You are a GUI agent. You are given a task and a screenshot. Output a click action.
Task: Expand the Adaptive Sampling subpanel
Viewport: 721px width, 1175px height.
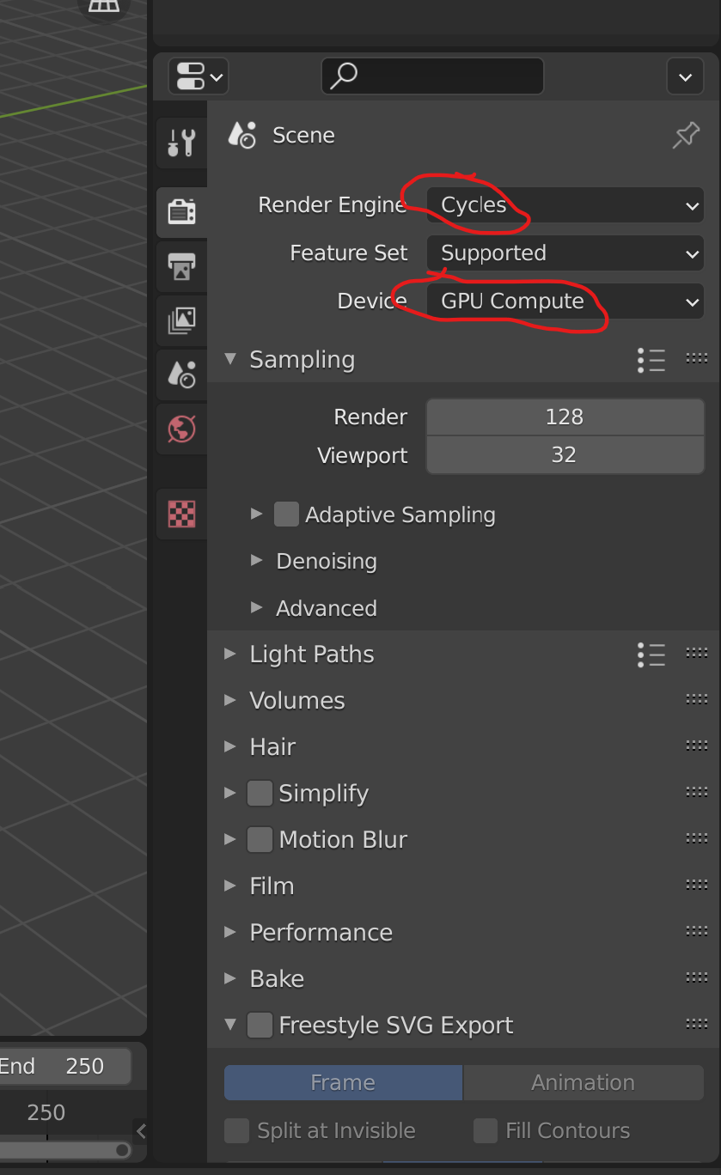click(256, 514)
